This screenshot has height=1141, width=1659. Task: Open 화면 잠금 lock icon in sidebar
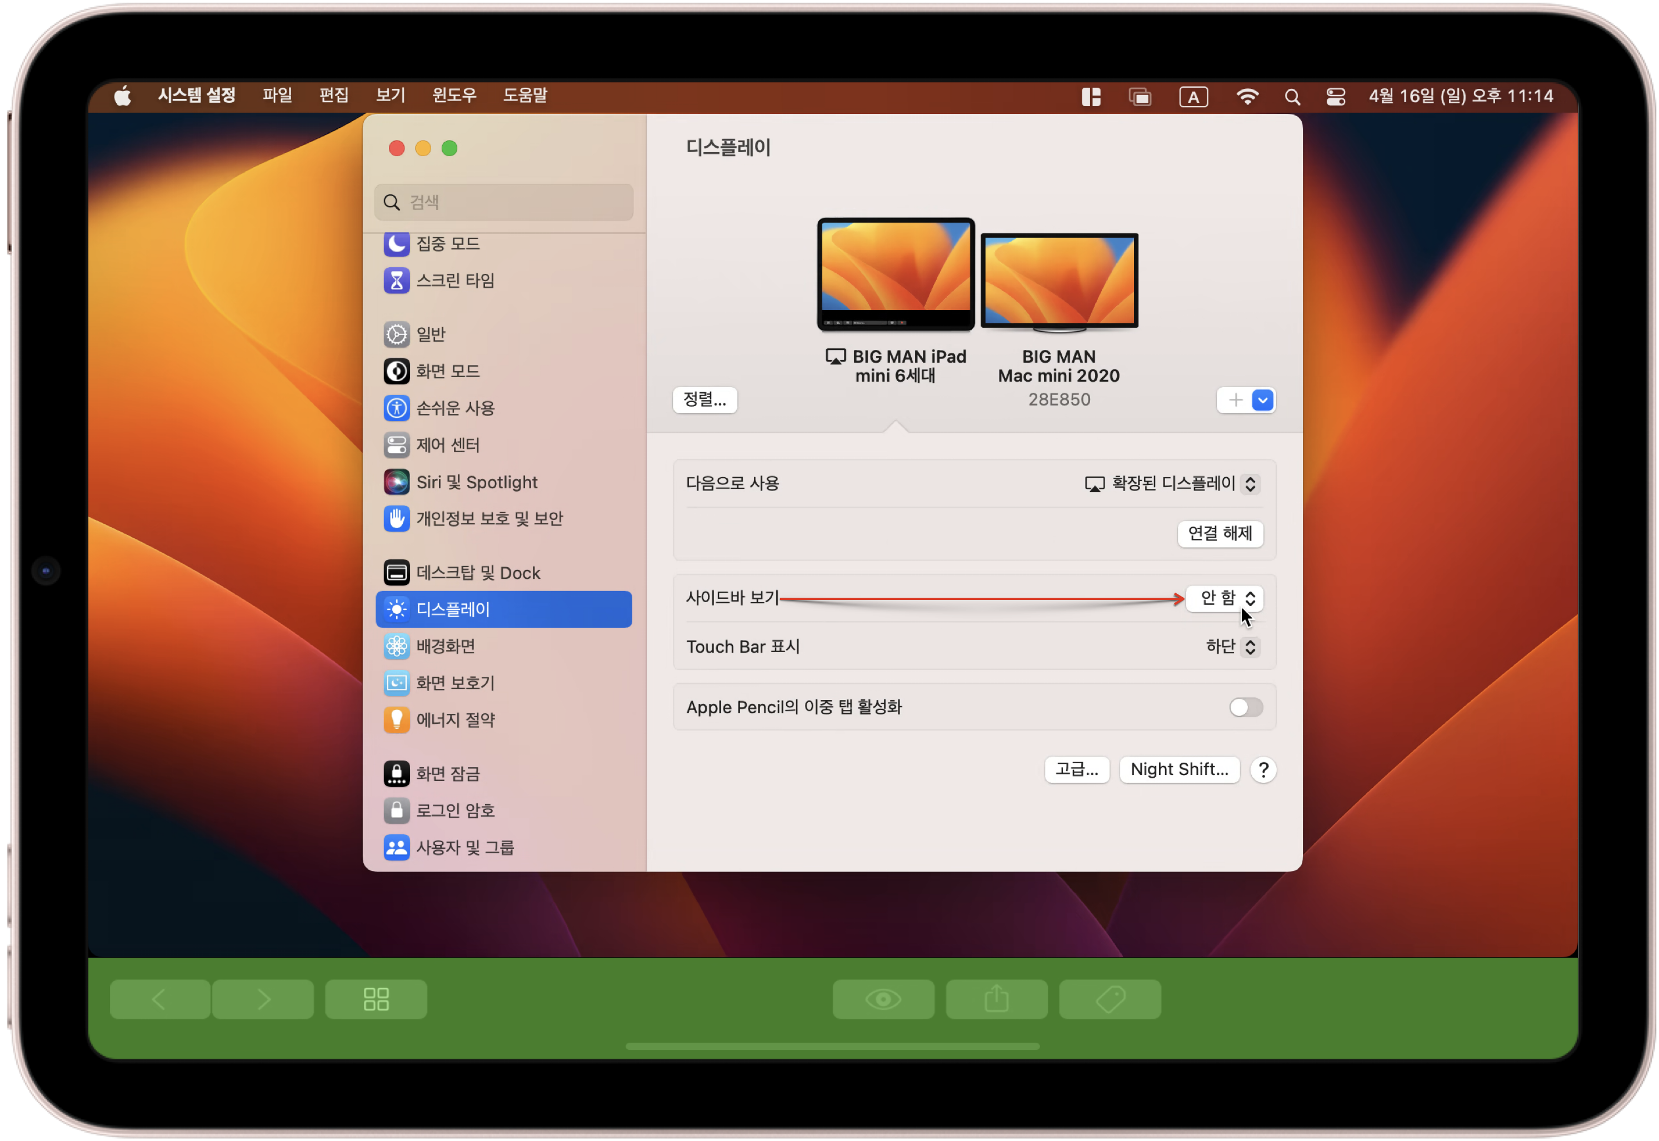[396, 773]
